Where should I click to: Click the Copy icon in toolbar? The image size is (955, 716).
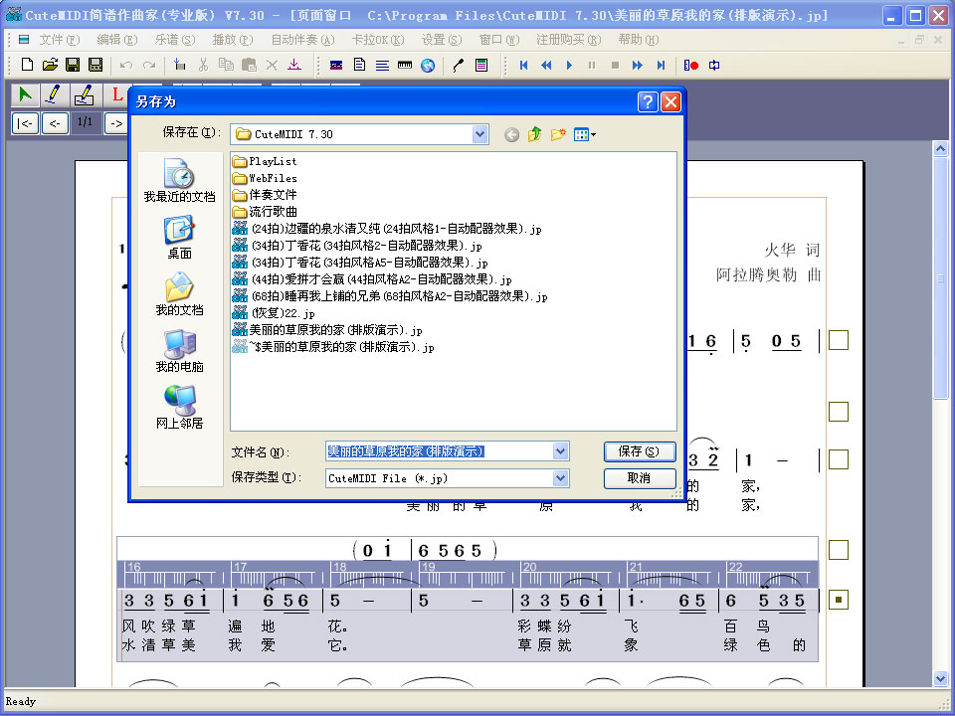point(226,65)
